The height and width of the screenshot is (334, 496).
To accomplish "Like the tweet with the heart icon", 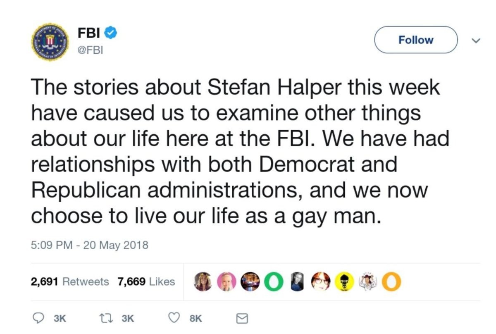I will pos(174,318).
